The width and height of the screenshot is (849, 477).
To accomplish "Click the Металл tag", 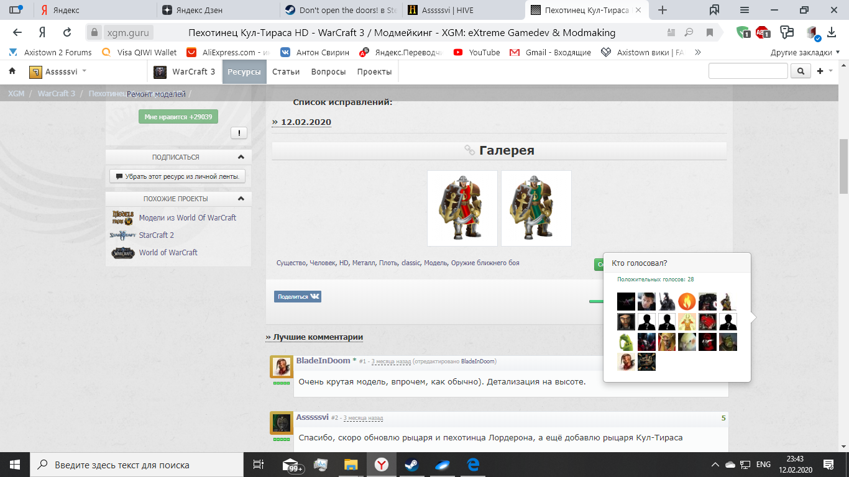I will 364,263.
